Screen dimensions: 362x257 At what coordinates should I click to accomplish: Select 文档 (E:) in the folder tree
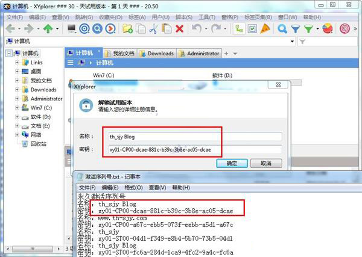(40, 126)
